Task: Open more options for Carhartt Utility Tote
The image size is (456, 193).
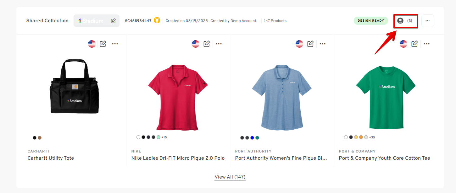Action: coord(115,44)
